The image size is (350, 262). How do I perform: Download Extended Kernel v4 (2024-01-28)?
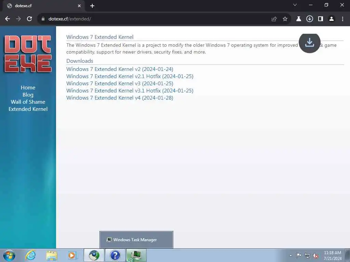coord(120,98)
